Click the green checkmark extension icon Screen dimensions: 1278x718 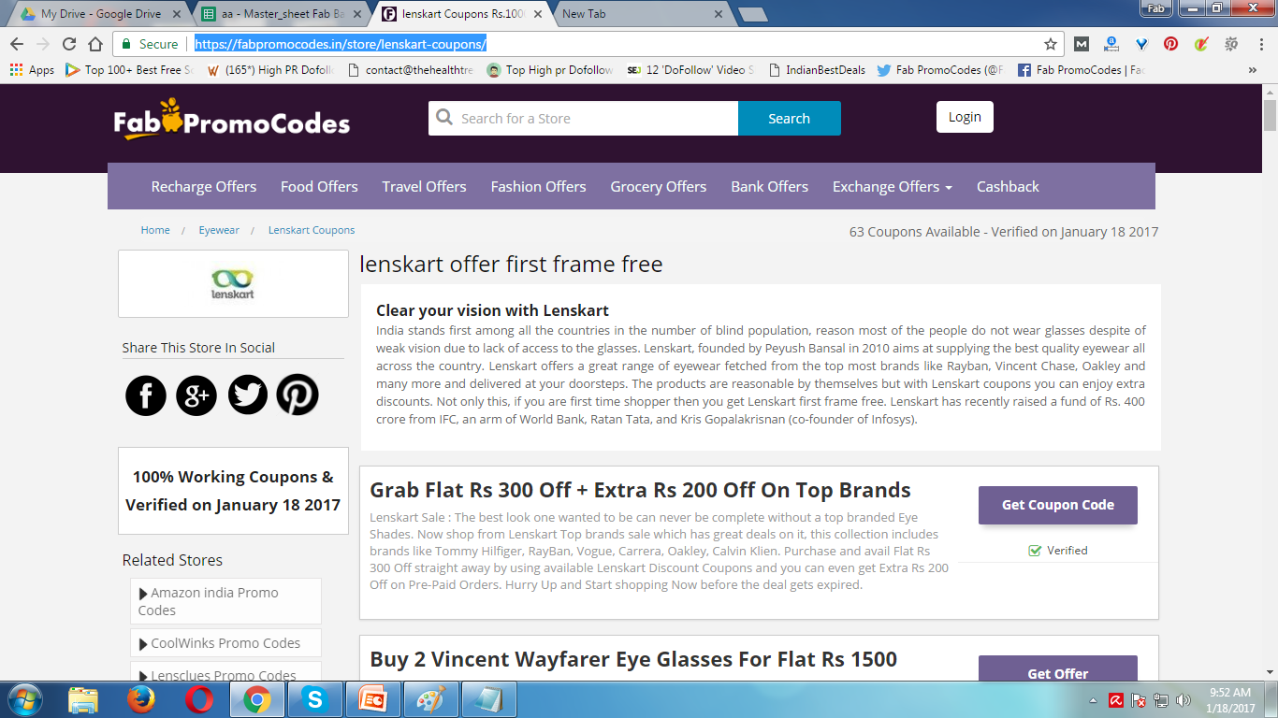[1201, 44]
